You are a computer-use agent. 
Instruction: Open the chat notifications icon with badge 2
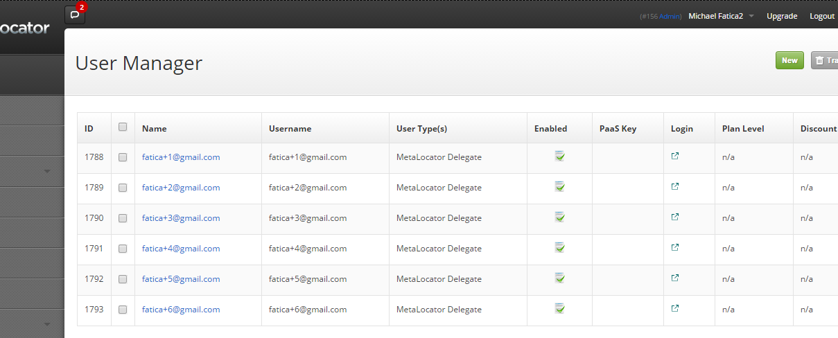tap(75, 15)
